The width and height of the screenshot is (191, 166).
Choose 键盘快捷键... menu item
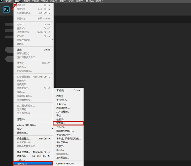[24, 152]
